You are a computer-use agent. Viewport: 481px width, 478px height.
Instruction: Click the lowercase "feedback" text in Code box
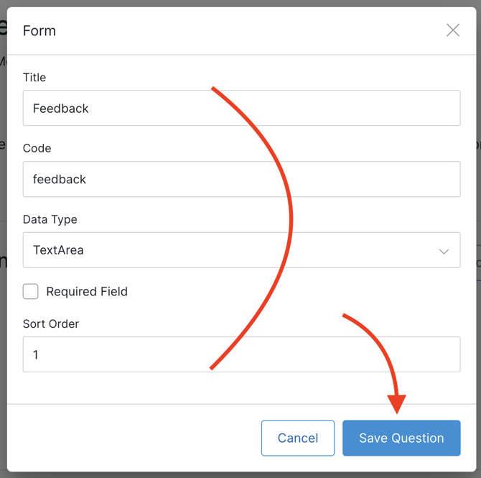(60, 179)
